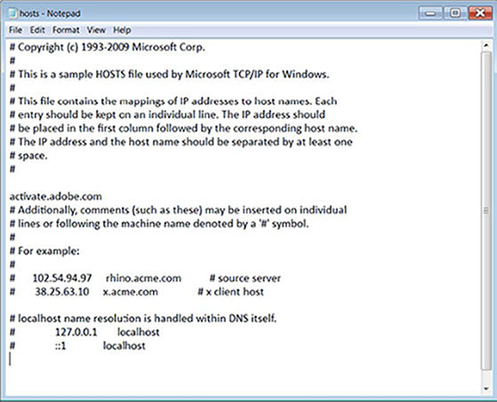Click the 'Additionally, comments' line
This screenshot has width=497, height=402.
[x=178, y=210]
